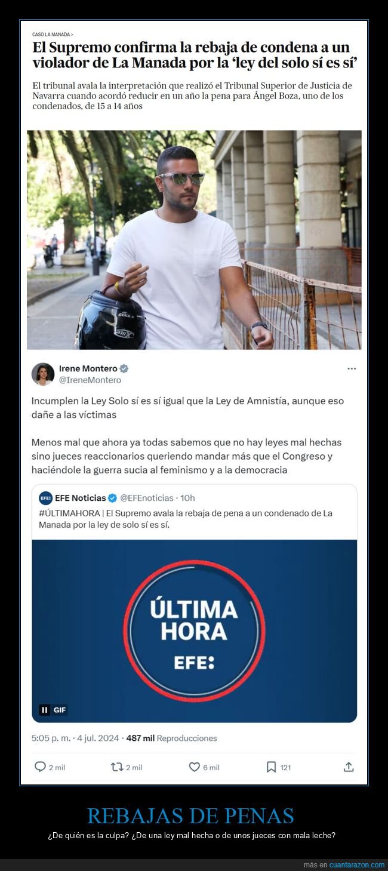
Task: Open the #ÚLTIMAHORA hashtag
Action: click(x=66, y=513)
